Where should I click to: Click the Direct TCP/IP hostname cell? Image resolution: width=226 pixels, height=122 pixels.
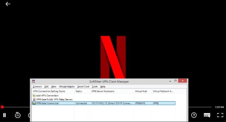(x=111, y=103)
